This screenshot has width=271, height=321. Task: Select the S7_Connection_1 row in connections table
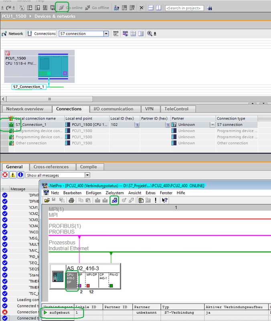click(129, 125)
